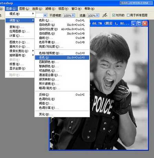
Task: Open the 选择 (Select) menu
Action: click(x=37, y=9)
